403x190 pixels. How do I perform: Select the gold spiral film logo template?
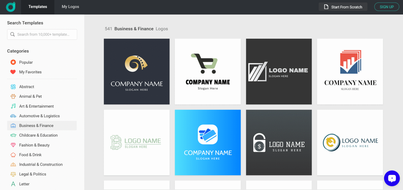[x=137, y=71]
